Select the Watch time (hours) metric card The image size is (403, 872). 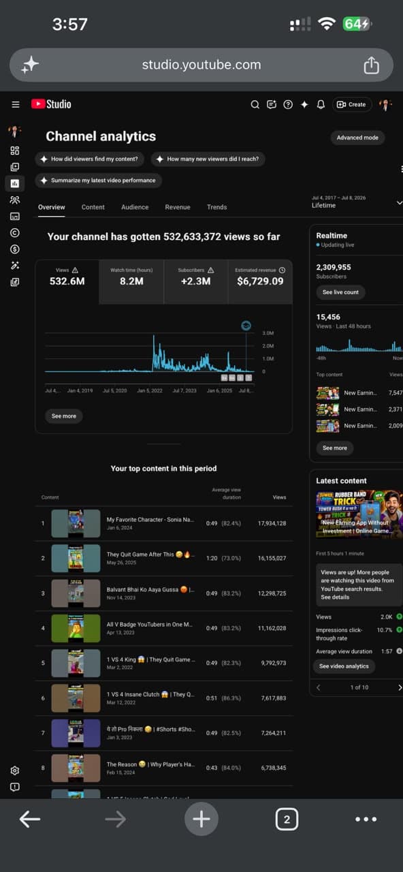(x=131, y=281)
